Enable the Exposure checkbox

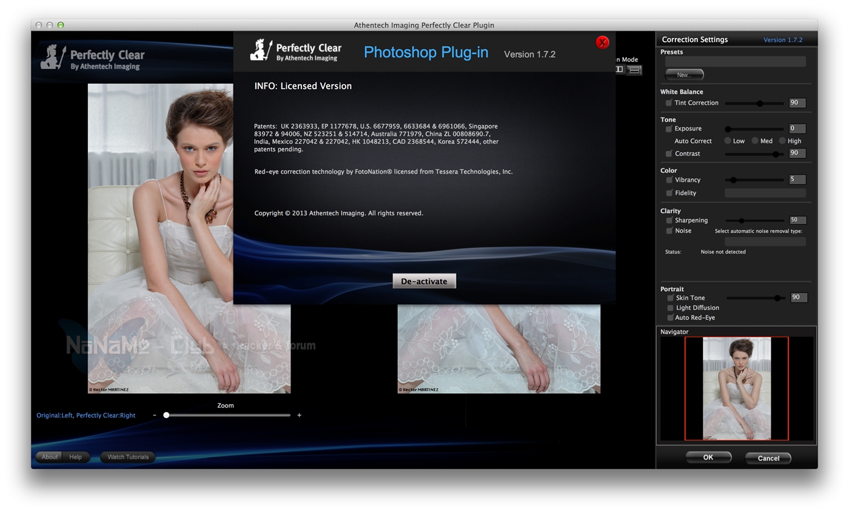669,129
